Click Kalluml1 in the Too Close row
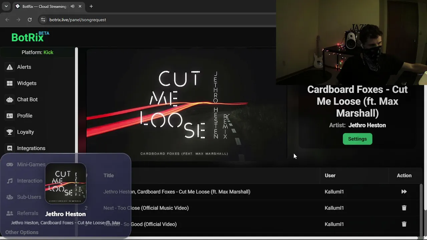The image size is (427, 240). (x=334, y=208)
